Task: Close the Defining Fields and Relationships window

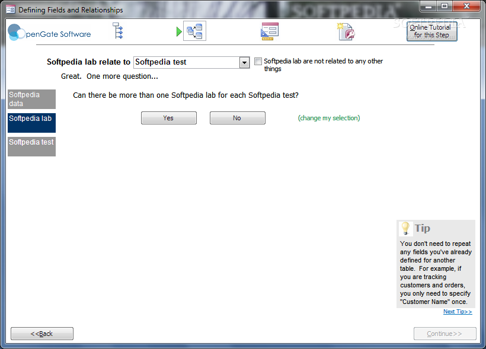Action: [x=467, y=6]
